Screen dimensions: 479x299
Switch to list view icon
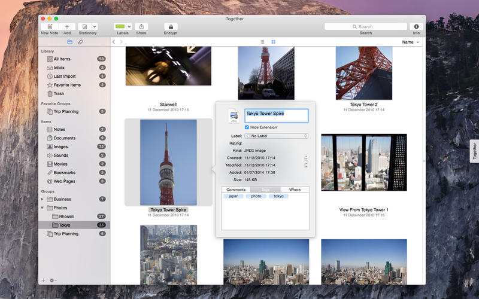point(262,42)
